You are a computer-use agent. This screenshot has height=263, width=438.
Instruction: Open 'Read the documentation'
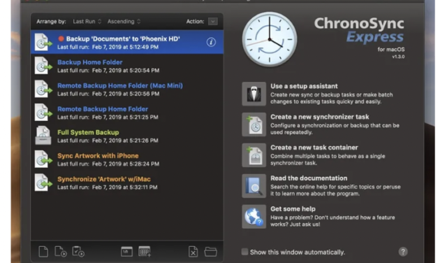tap(309, 178)
